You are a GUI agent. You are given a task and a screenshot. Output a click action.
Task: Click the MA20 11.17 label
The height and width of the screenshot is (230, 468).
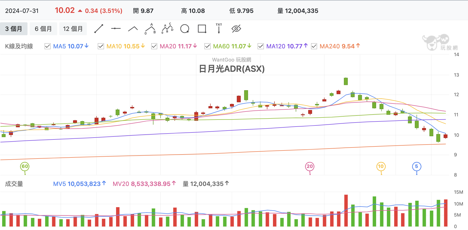[178, 46]
